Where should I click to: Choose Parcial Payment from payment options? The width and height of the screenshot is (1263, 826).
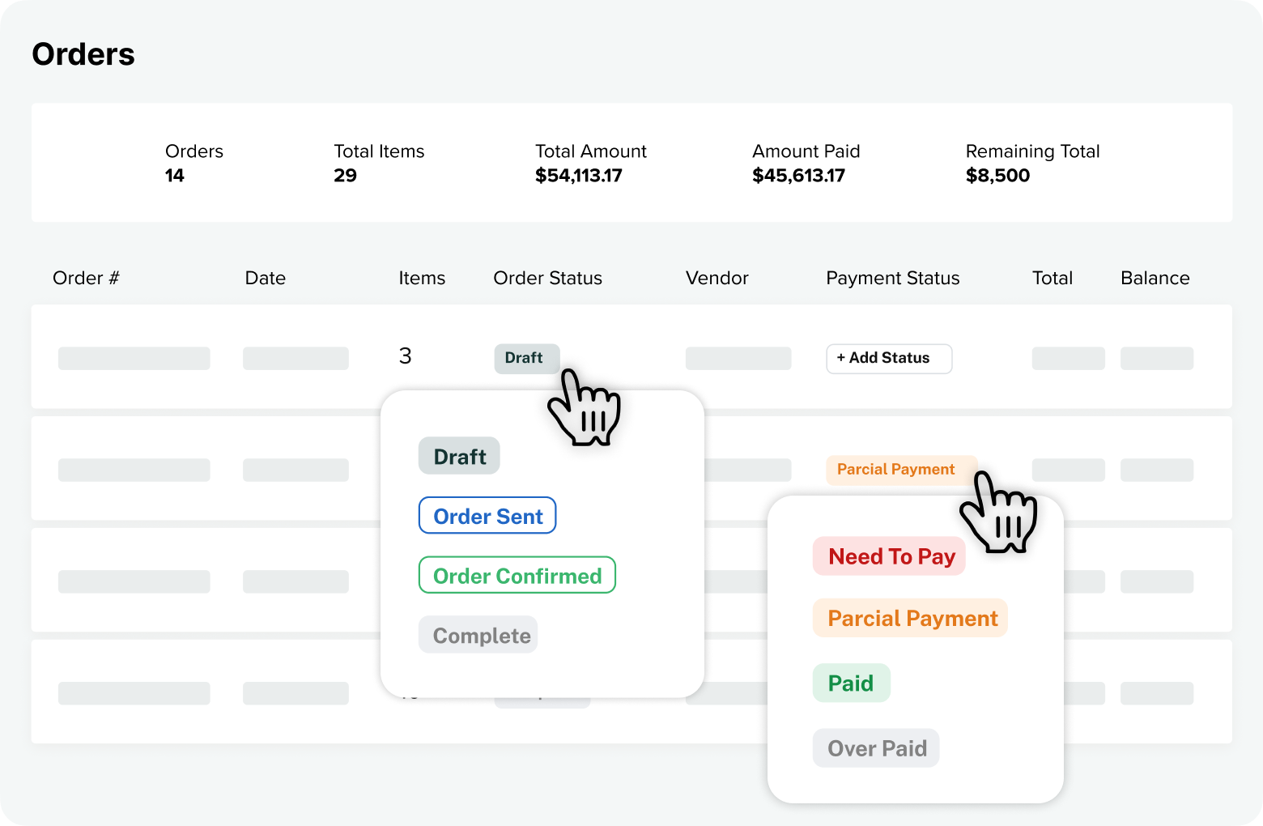tap(910, 618)
